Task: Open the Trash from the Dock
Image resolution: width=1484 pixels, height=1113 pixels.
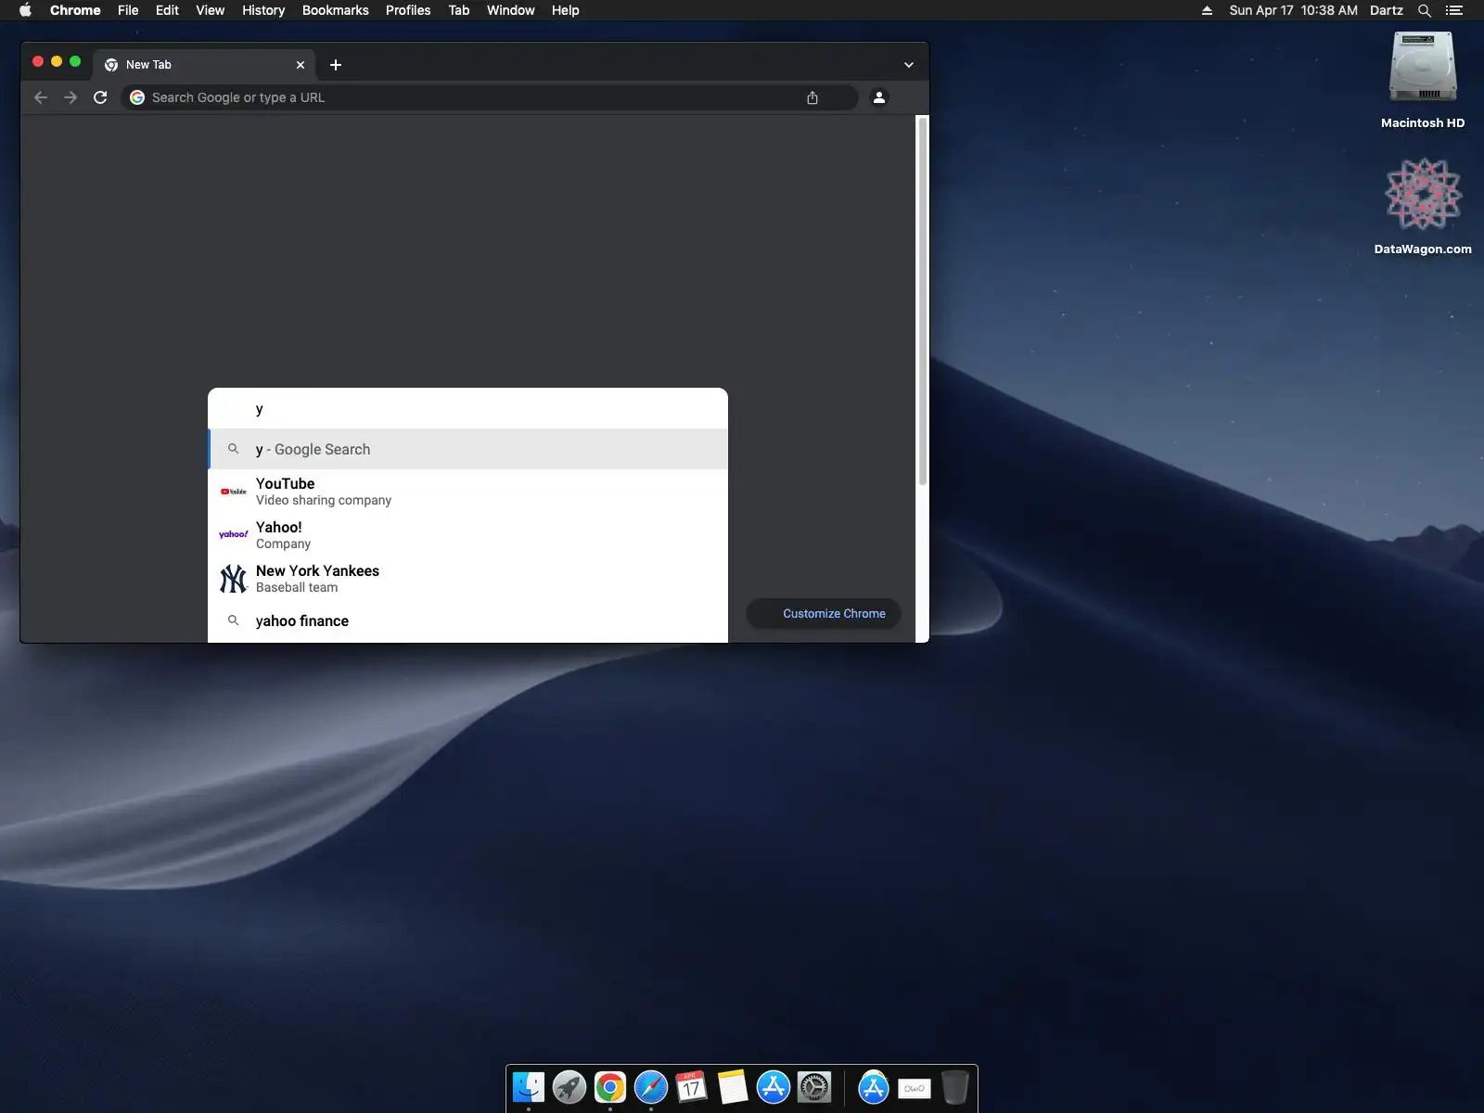Action: [955, 1087]
